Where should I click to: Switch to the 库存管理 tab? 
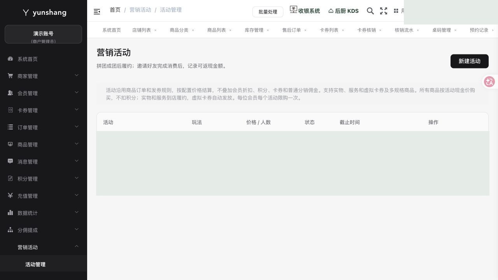(254, 30)
